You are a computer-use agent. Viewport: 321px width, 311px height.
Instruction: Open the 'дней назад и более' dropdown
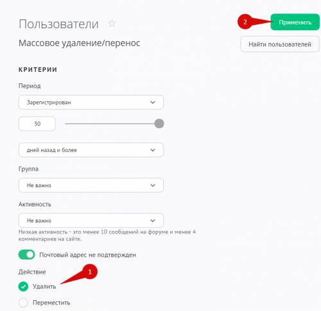coord(91,150)
